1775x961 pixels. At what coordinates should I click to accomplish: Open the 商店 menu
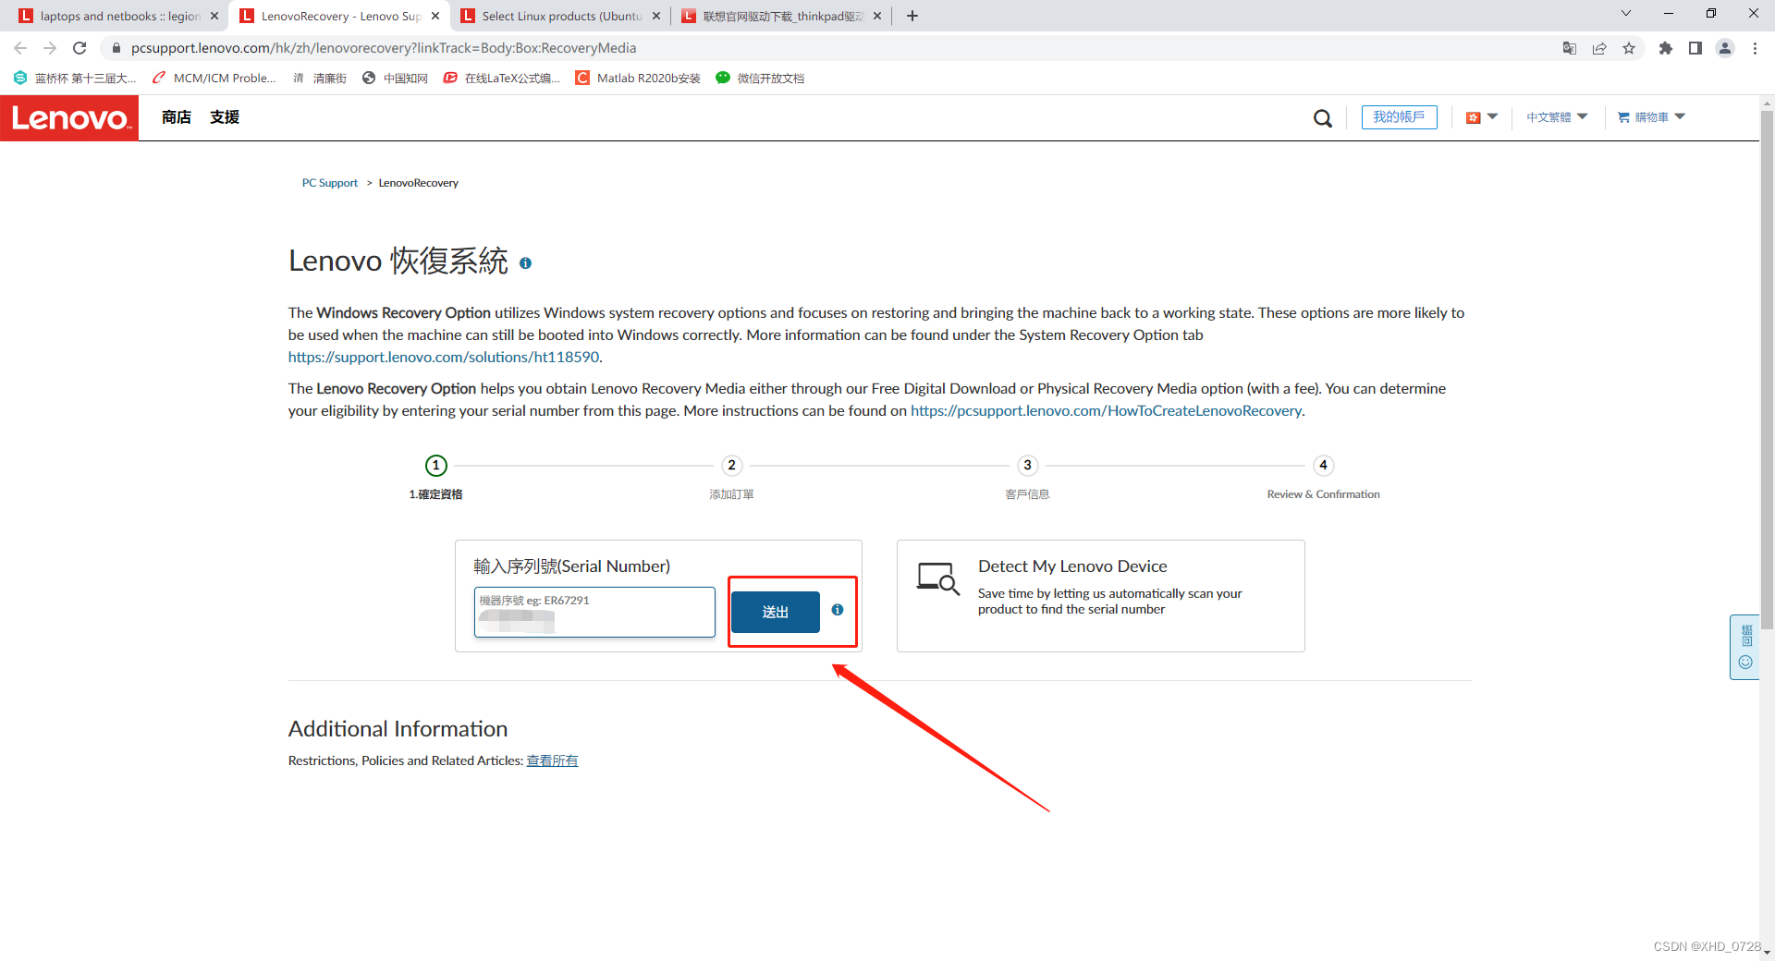pyautogui.click(x=177, y=117)
